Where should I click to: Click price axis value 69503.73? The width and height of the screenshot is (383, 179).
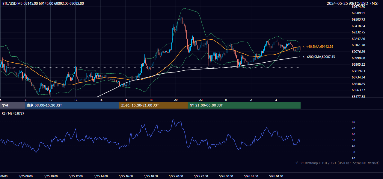pyautogui.click(x=358, y=19)
